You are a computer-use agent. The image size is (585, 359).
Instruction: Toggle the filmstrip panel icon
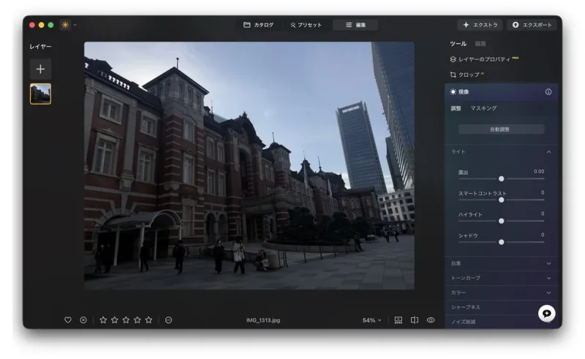click(x=399, y=320)
